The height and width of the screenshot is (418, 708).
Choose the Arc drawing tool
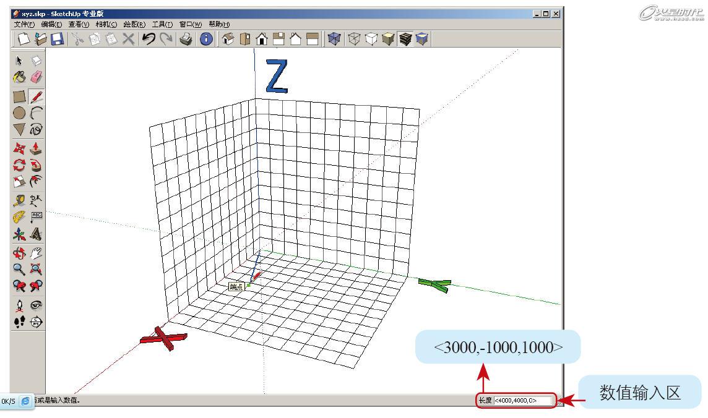(36, 113)
